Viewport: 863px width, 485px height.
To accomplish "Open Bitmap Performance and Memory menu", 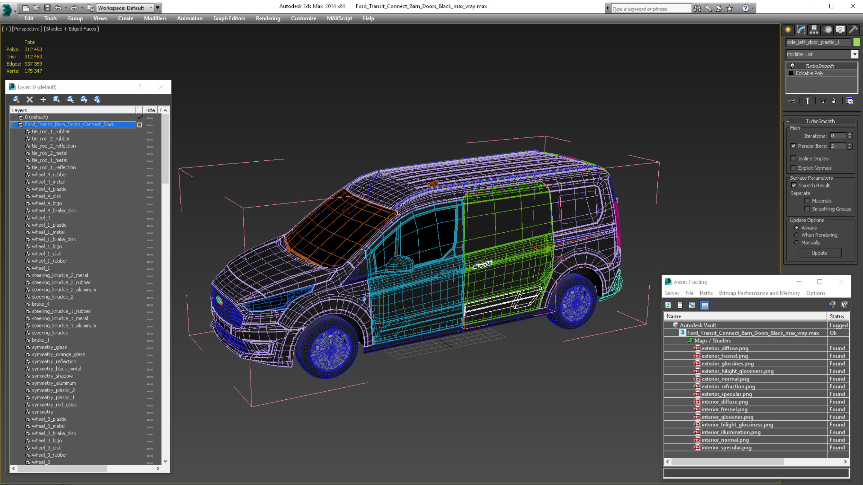I will coord(760,293).
